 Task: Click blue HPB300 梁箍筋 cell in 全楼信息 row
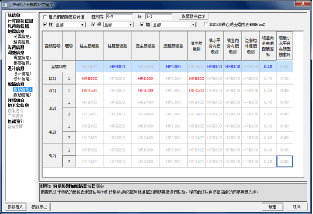173,66
